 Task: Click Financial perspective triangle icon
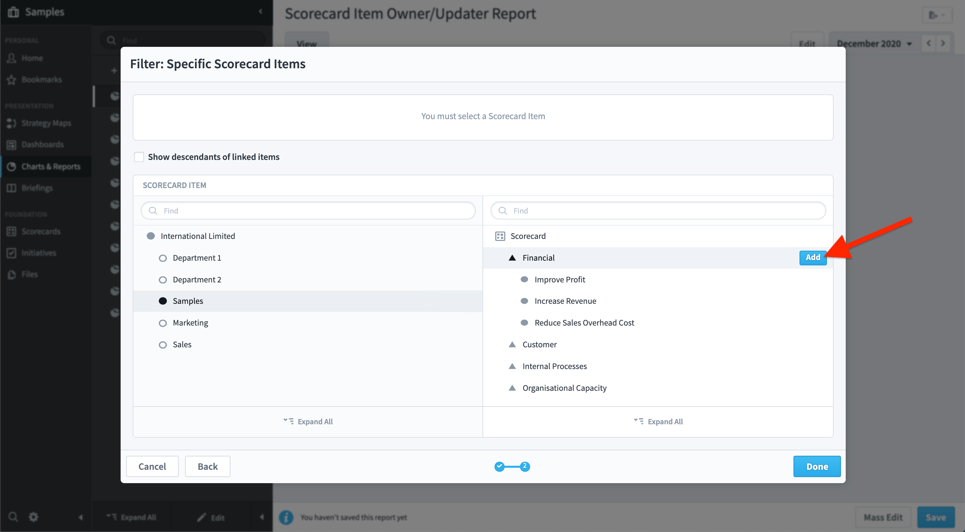[512, 257]
